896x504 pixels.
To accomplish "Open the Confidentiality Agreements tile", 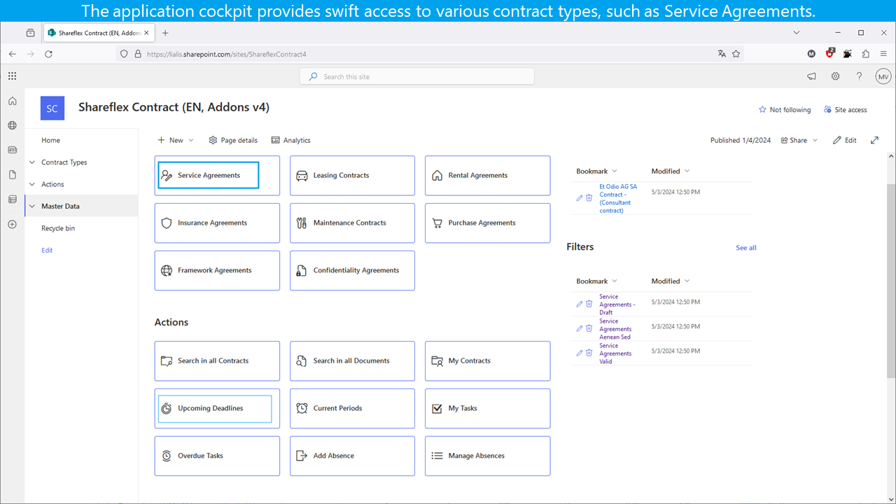I will pyautogui.click(x=352, y=270).
